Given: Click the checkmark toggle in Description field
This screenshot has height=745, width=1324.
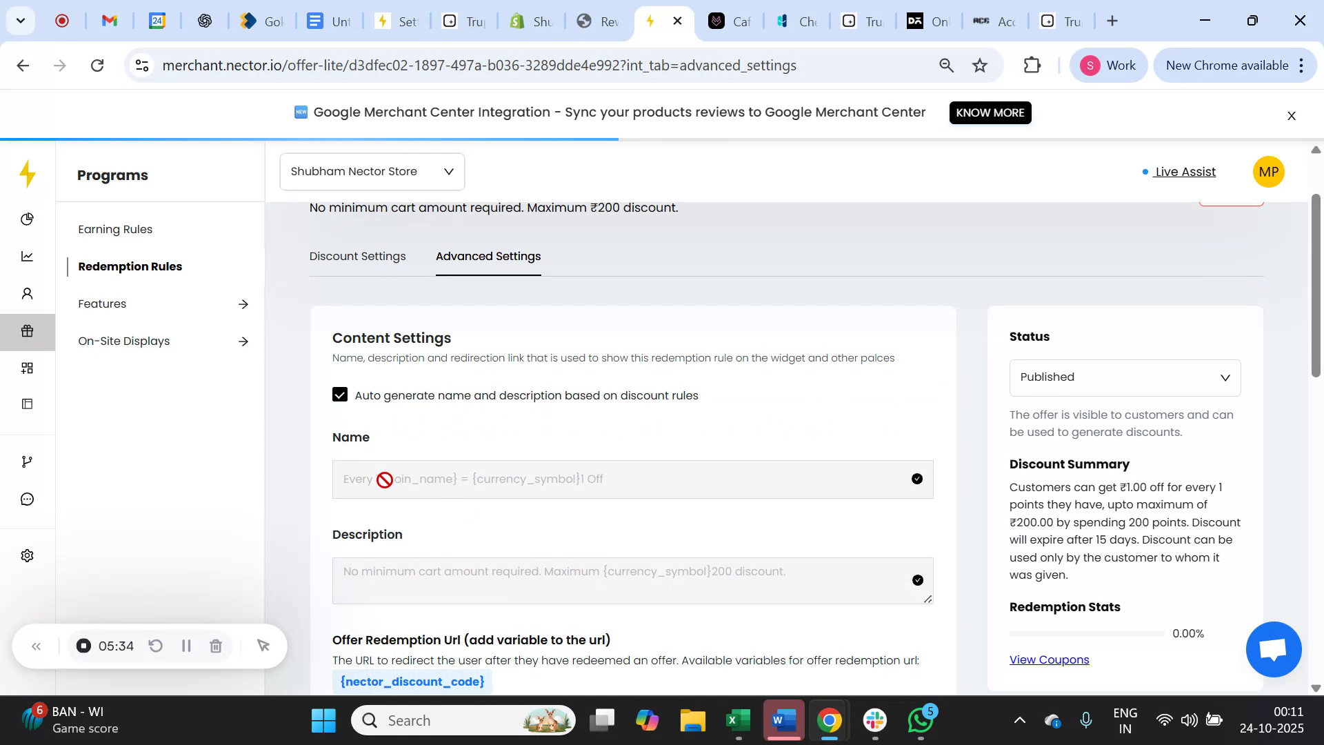Looking at the screenshot, I should click(916, 580).
